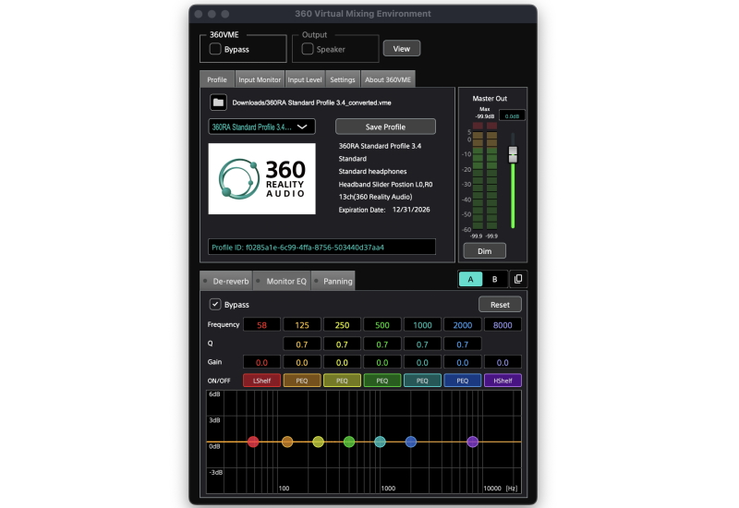Toggle the purple HShelf band button

pyautogui.click(x=503, y=380)
